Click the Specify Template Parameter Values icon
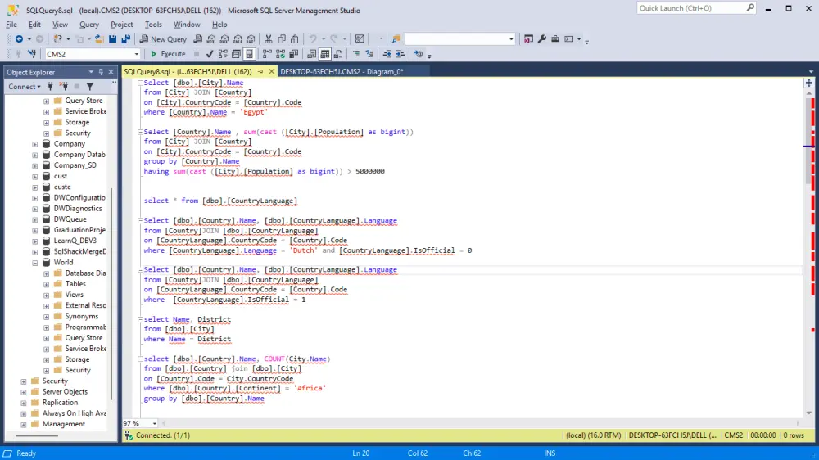Viewport: 819px width, 460px height. tap(418, 54)
